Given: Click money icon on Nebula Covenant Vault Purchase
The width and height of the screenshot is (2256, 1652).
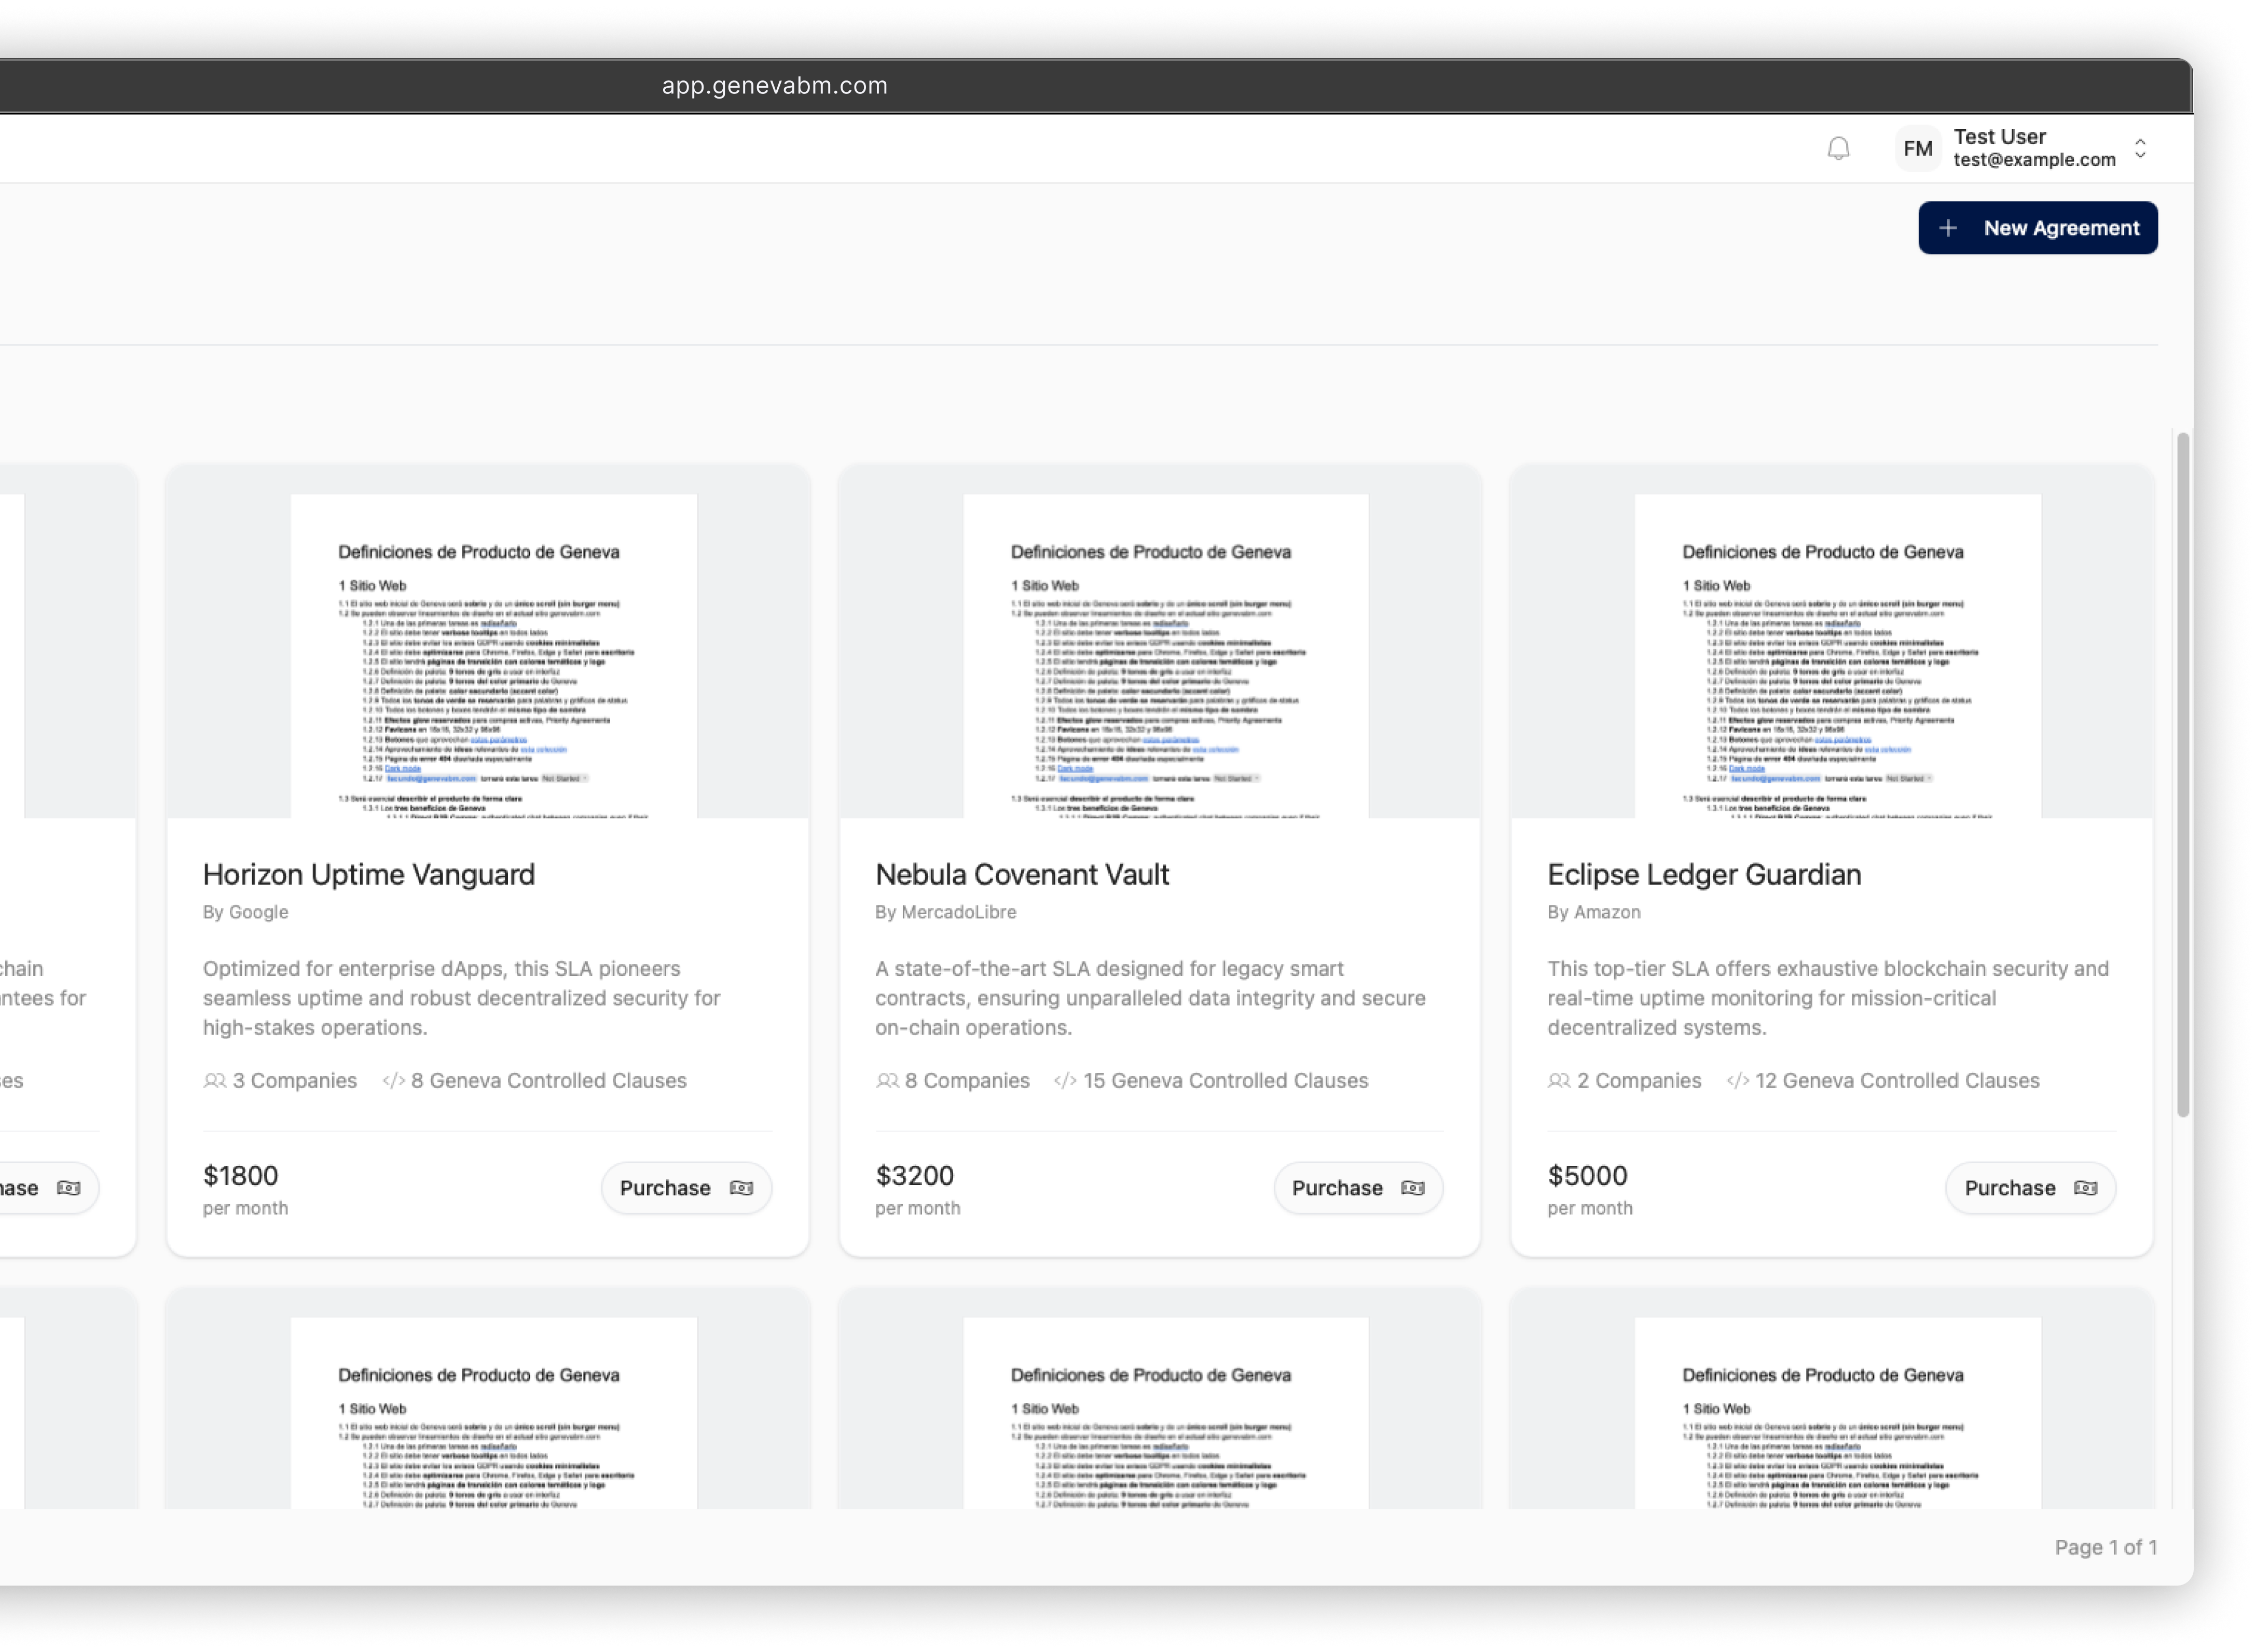Looking at the screenshot, I should pos(1412,1188).
